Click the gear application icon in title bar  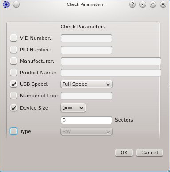pos(6,4)
